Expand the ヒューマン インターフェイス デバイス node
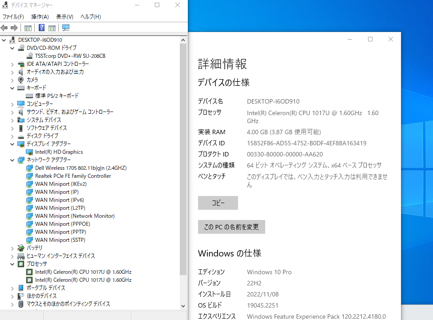433x320 pixels. click(12, 256)
